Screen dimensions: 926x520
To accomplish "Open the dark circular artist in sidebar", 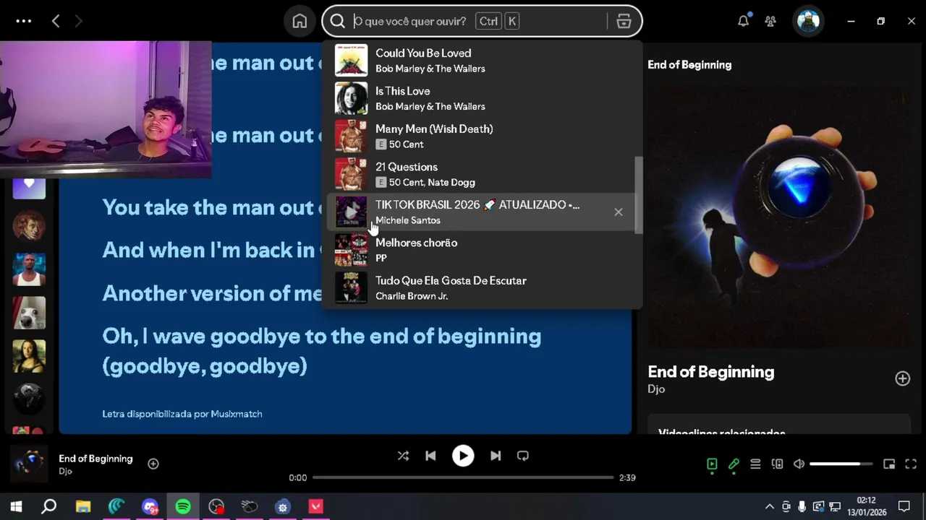I will click(29, 399).
